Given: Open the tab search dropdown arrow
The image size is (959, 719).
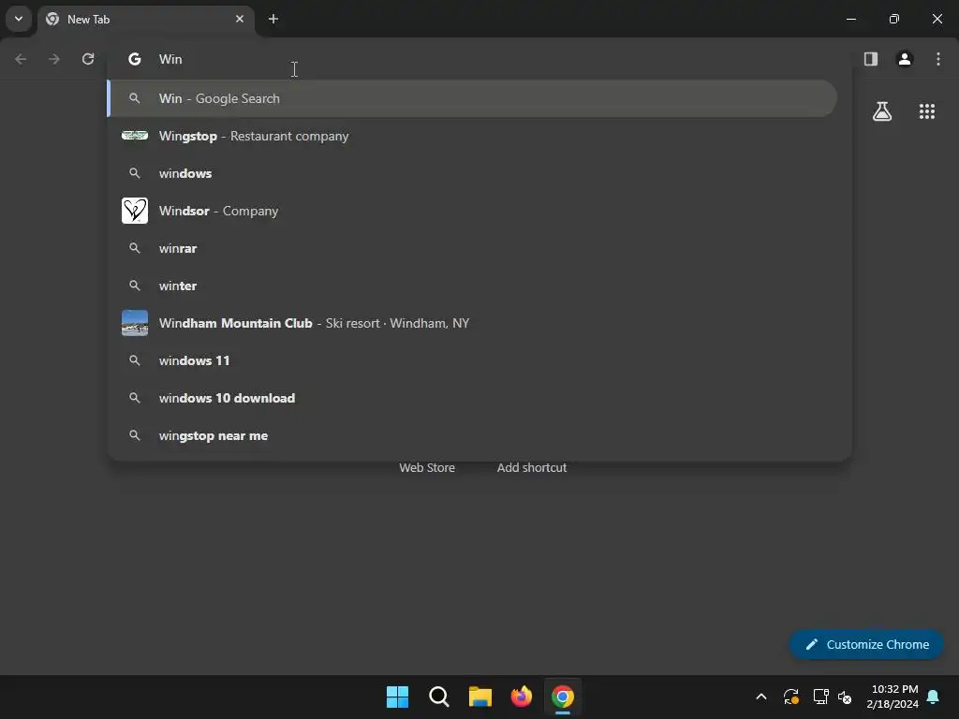Looking at the screenshot, I should [x=19, y=19].
